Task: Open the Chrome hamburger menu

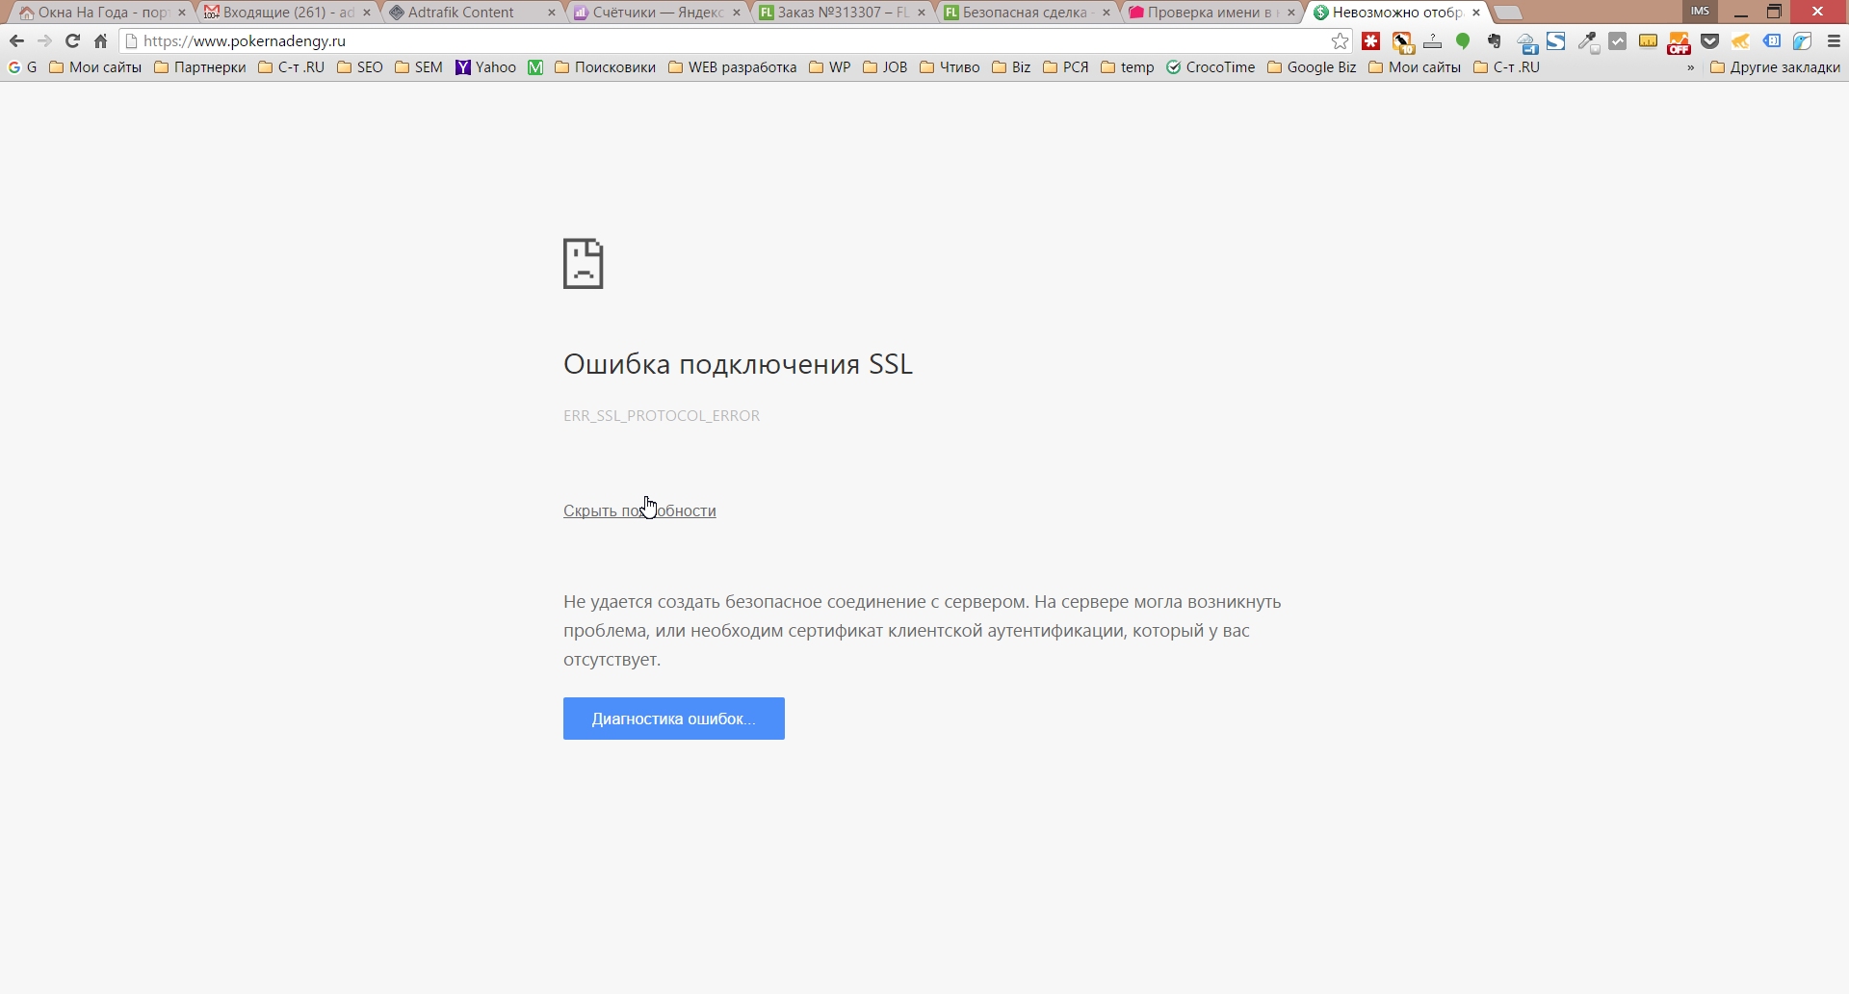Action: click(1834, 41)
